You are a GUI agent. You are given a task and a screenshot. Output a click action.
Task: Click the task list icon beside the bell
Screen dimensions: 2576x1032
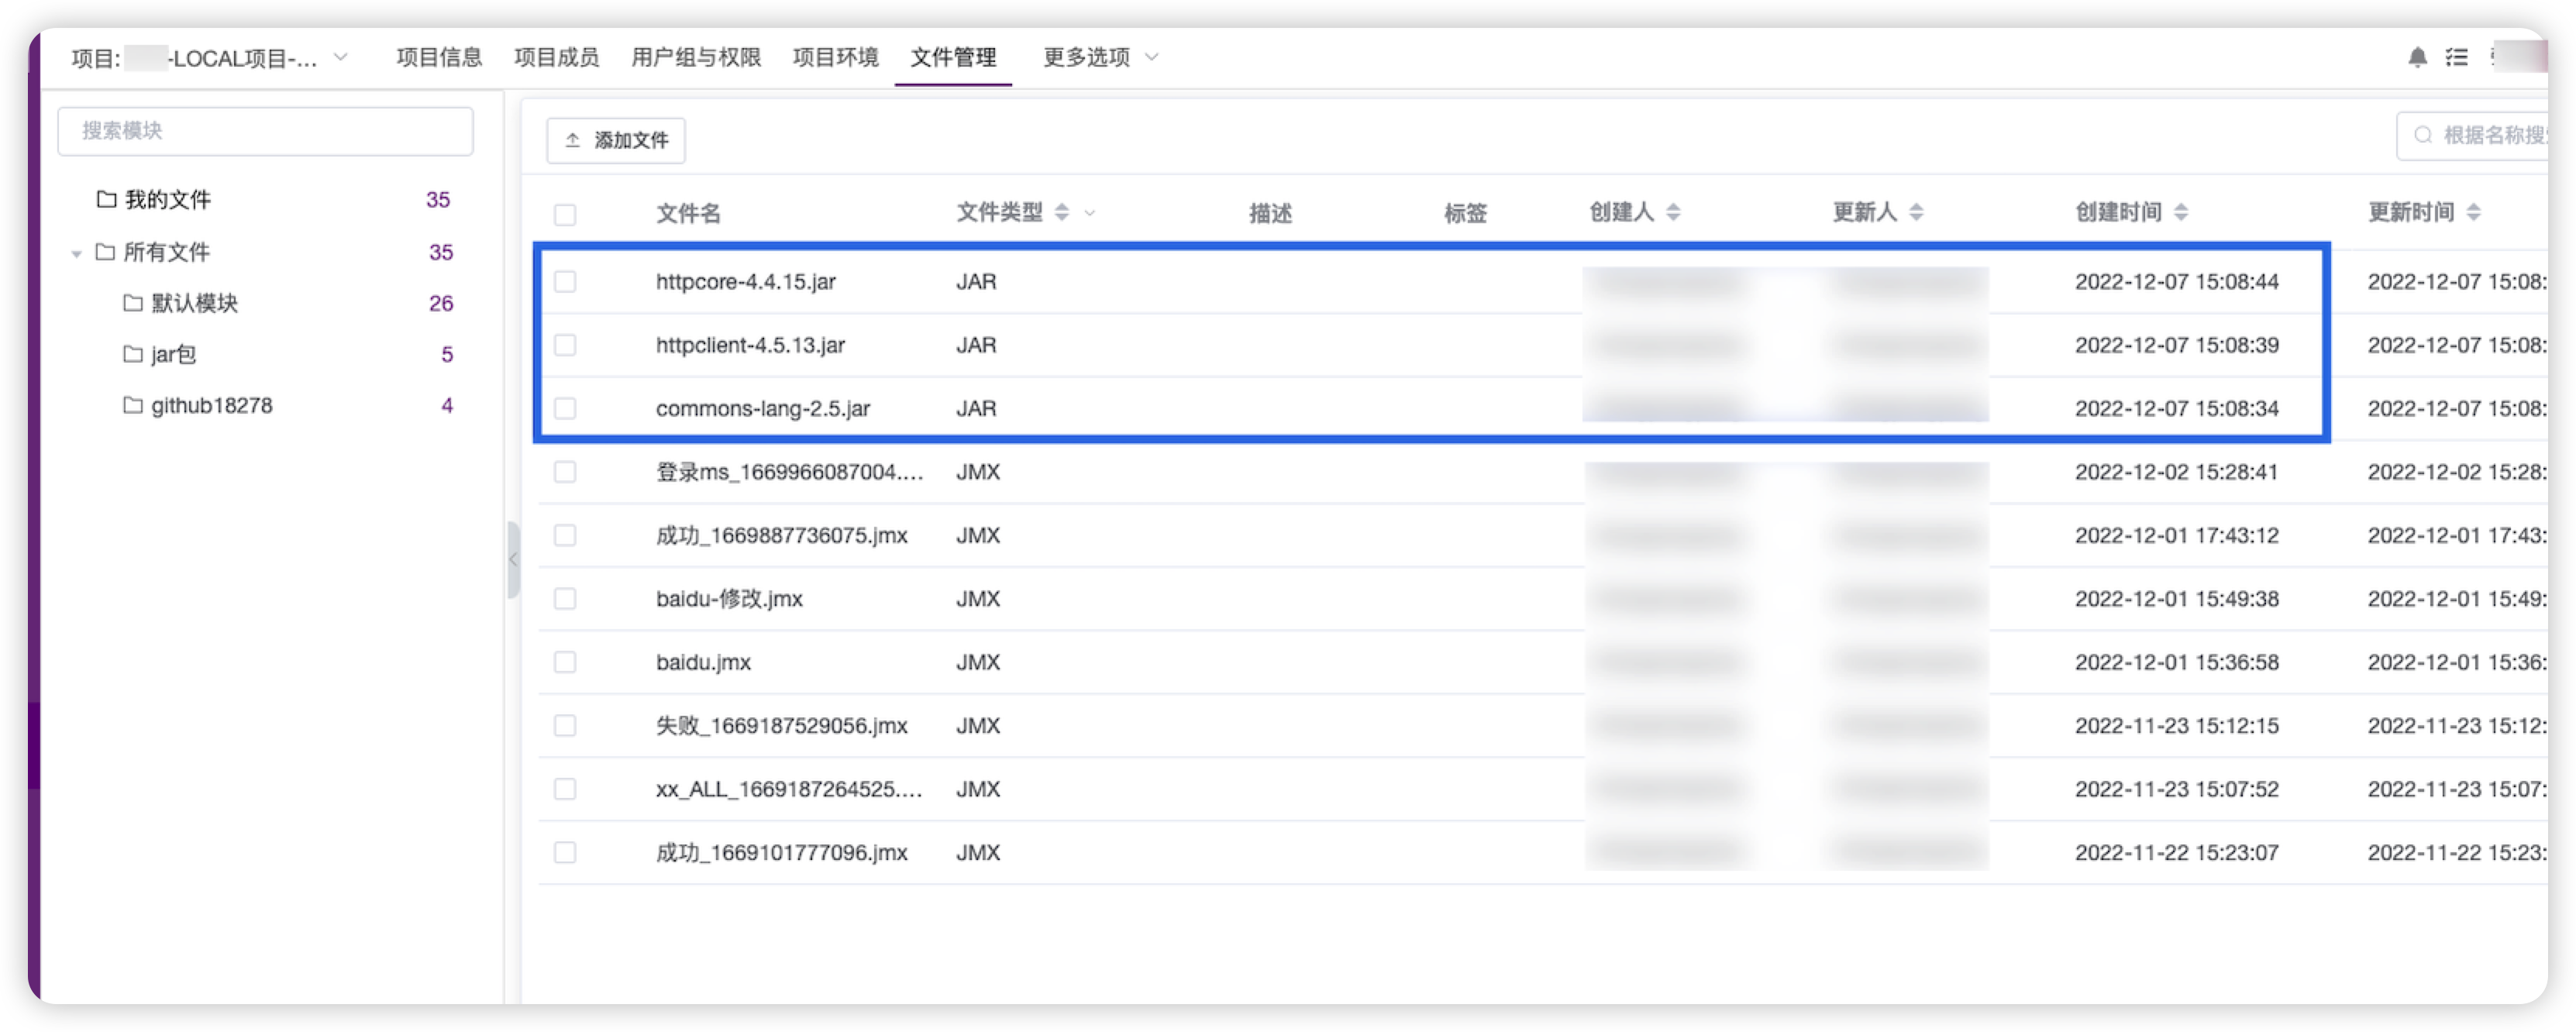[2458, 57]
